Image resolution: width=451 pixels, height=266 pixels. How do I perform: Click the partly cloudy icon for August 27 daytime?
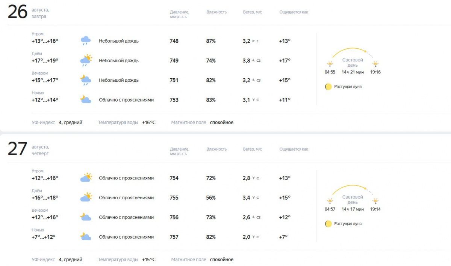[86, 197]
